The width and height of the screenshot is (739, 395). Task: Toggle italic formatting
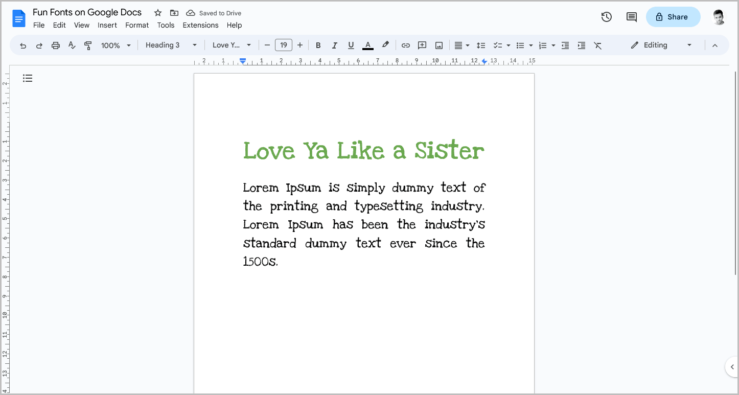click(x=334, y=45)
